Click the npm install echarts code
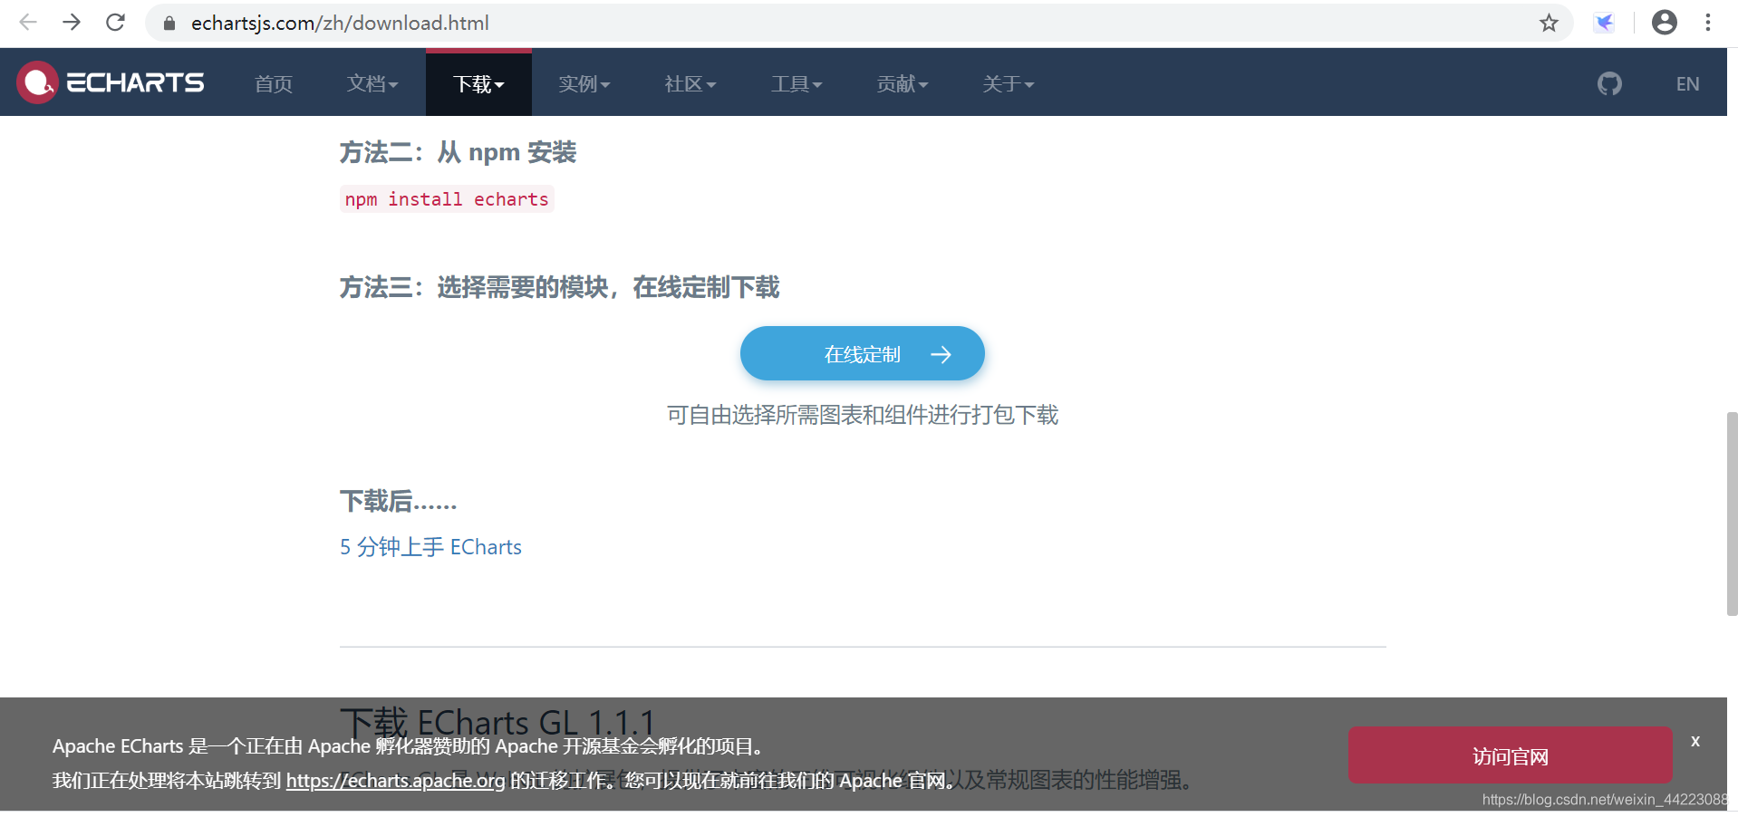 pos(447,199)
